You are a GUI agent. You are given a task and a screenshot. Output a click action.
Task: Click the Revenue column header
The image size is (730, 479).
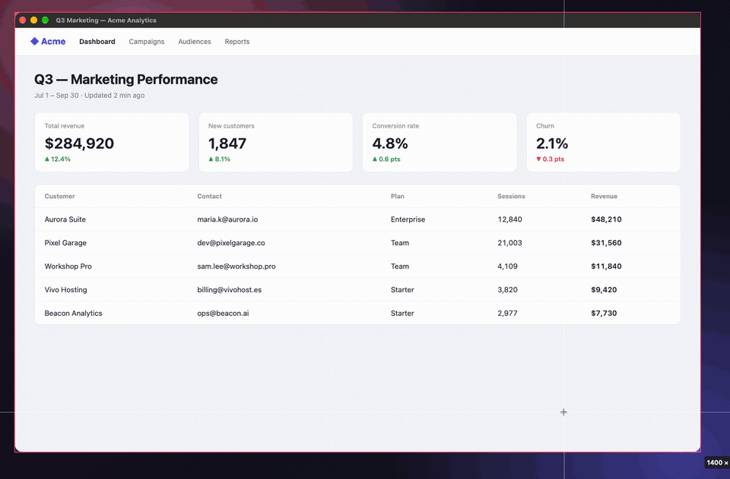[605, 197]
